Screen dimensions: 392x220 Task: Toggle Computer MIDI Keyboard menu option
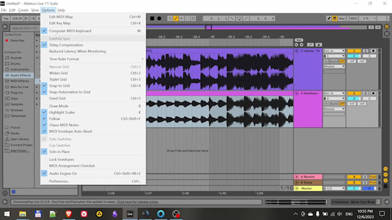[93, 31]
